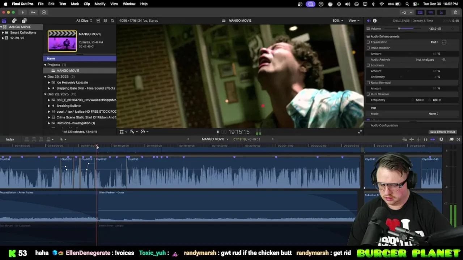The height and width of the screenshot is (260, 463).
Task: Expand the Breaking Bulletin clip
Action: 49,106
